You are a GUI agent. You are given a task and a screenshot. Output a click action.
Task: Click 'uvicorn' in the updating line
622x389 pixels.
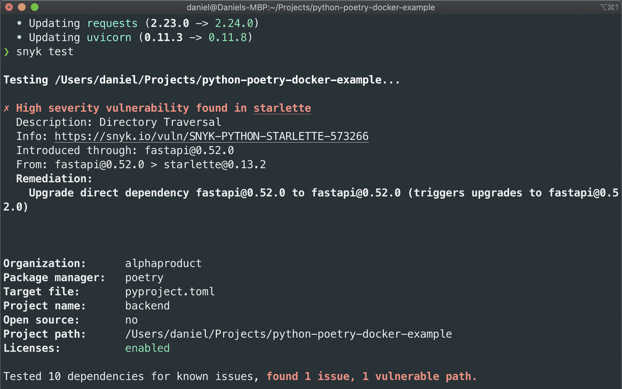[109, 38]
